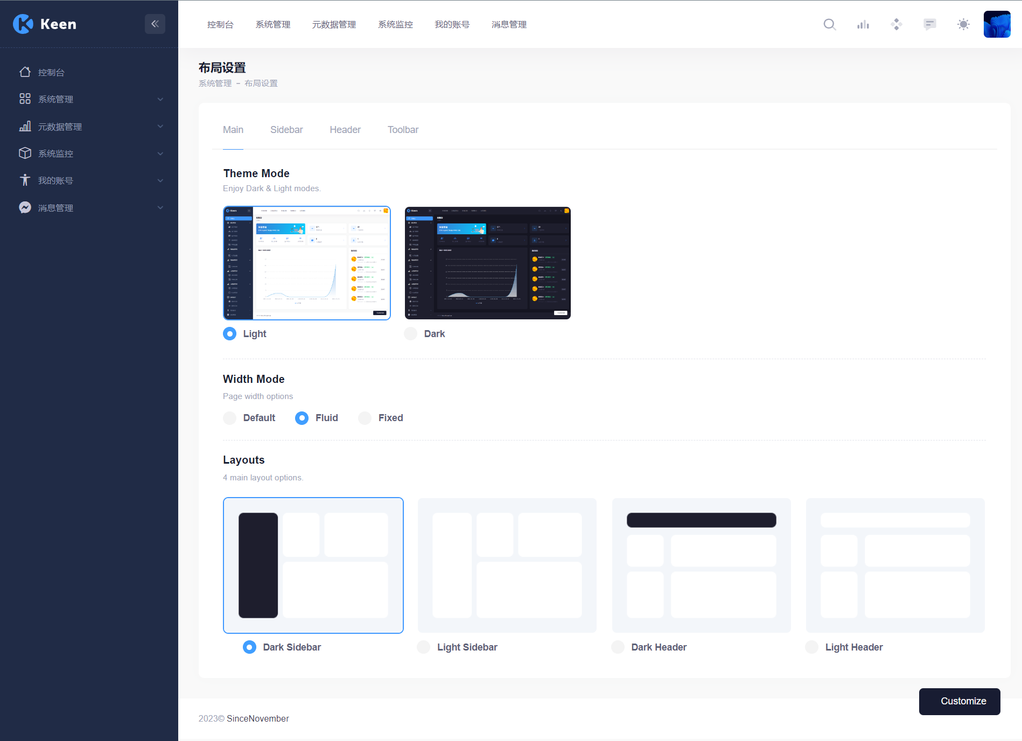Click the Light theme preview thumbnail
The image size is (1022, 741).
307,263
